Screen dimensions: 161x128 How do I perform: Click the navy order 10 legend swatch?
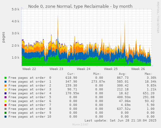pos(6,117)
